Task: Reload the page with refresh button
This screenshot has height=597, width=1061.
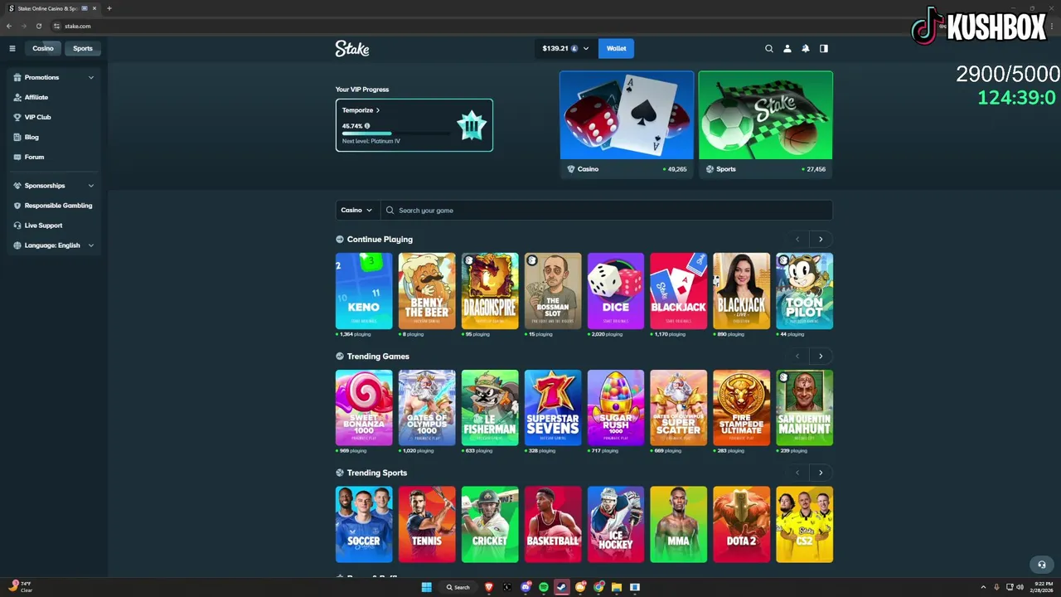Action: click(x=39, y=26)
